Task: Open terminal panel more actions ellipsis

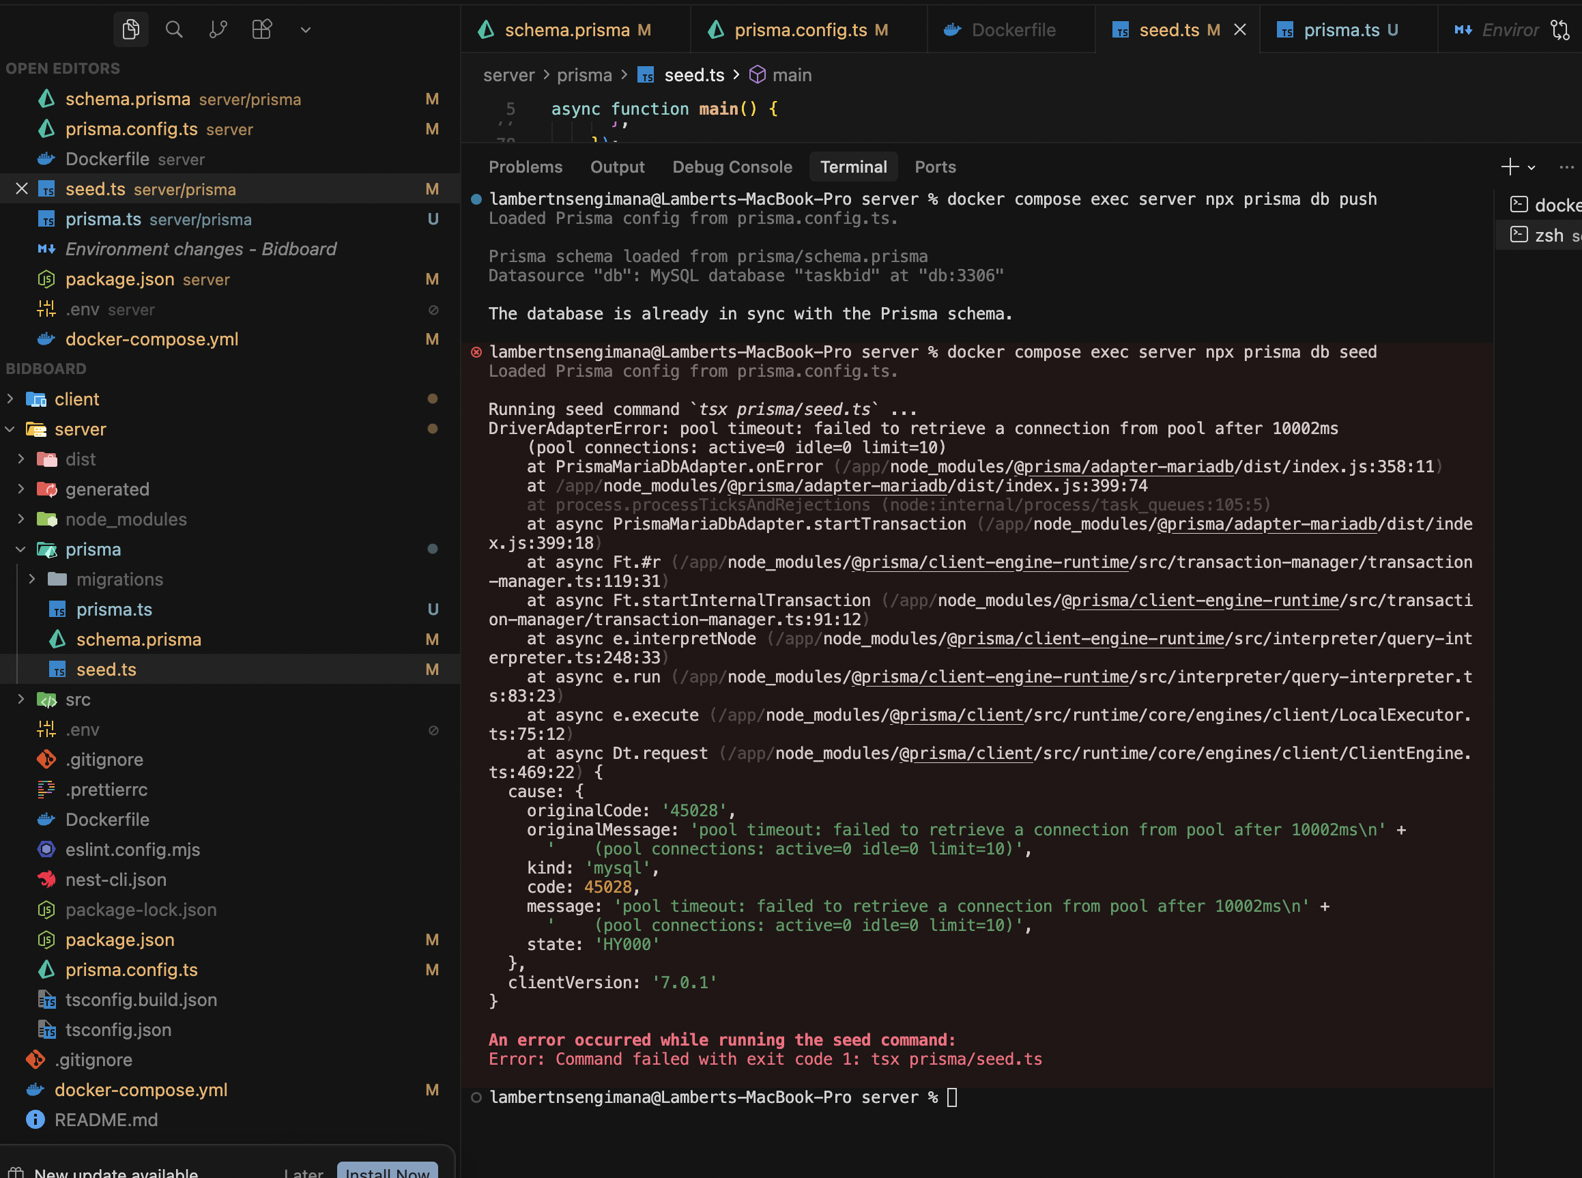Action: point(1566,167)
